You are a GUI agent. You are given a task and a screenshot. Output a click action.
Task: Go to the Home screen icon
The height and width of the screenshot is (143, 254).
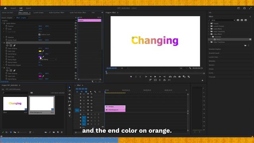coord(5,8)
